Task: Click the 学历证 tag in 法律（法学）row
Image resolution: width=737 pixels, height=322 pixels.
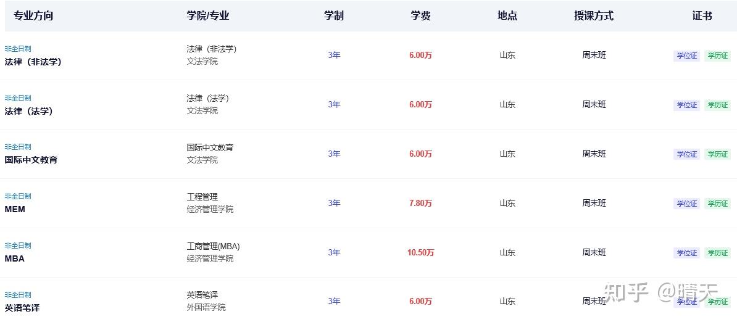Action: click(717, 105)
